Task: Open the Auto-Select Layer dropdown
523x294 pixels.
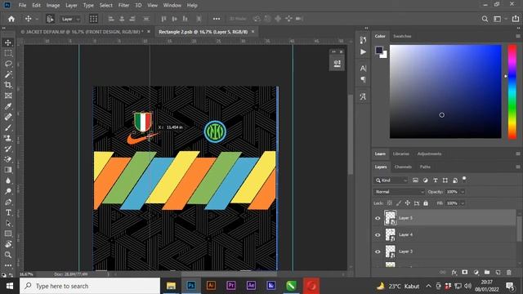Action: click(70, 19)
